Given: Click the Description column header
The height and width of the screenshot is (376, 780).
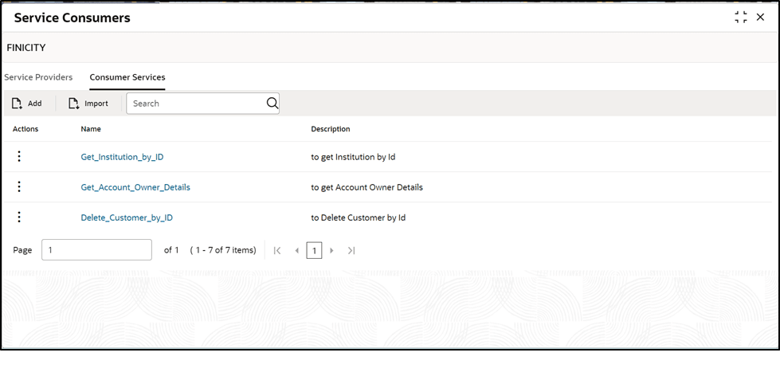Looking at the screenshot, I should pos(331,129).
